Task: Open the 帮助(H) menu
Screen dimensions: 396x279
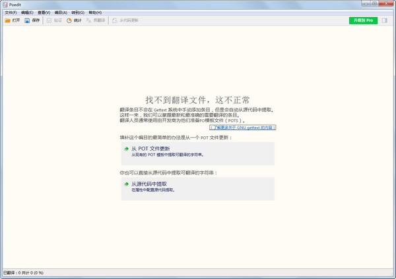Action: pos(95,13)
